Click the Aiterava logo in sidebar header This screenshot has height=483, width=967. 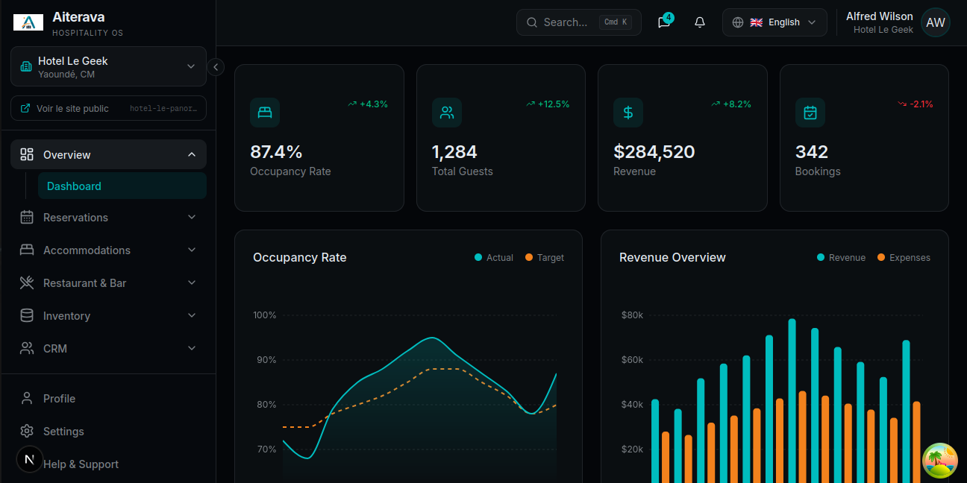click(x=28, y=22)
